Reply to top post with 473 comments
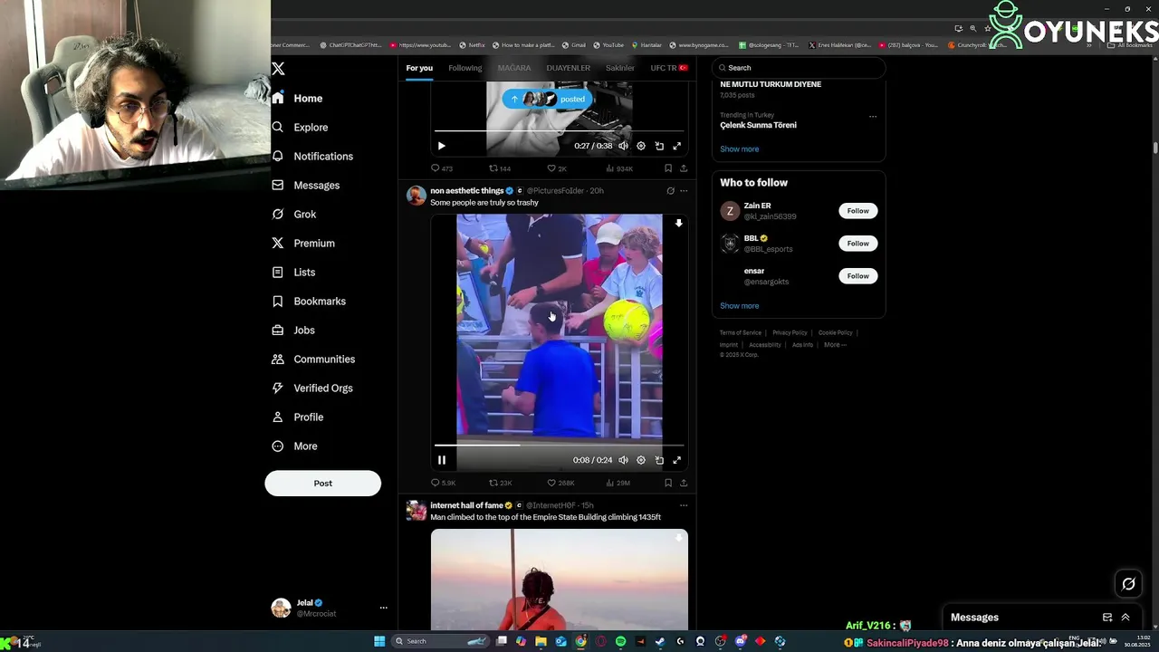1159x652 pixels. pos(442,168)
